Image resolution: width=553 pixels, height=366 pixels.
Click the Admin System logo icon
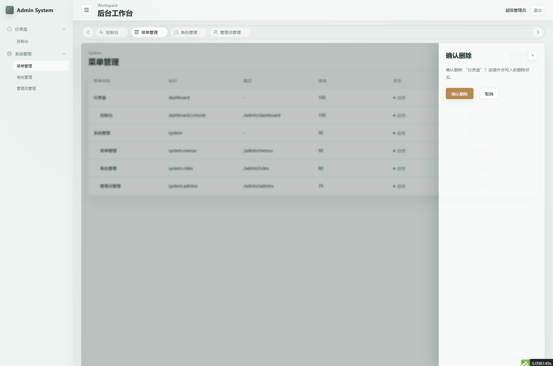tap(10, 10)
